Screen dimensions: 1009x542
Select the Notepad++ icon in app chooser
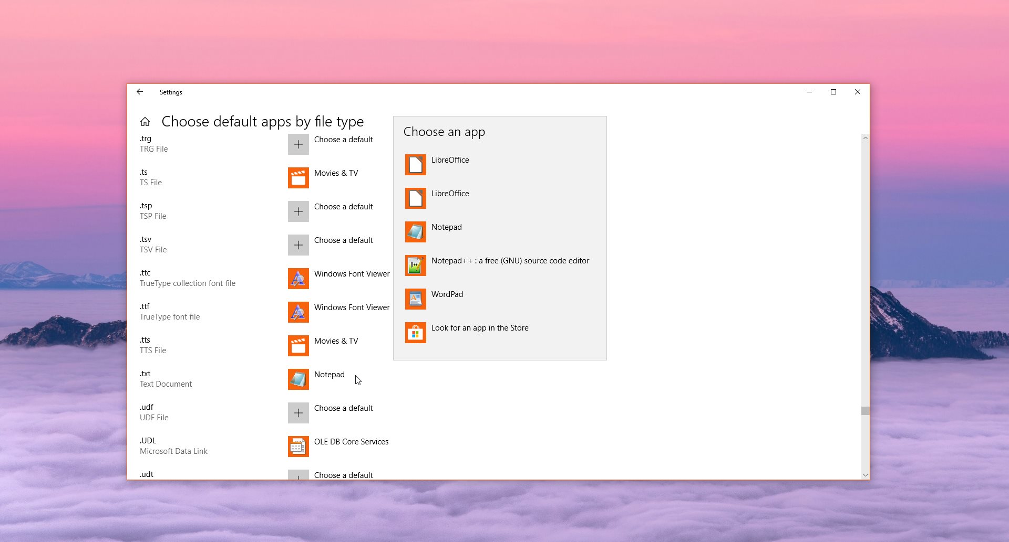[415, 265]
